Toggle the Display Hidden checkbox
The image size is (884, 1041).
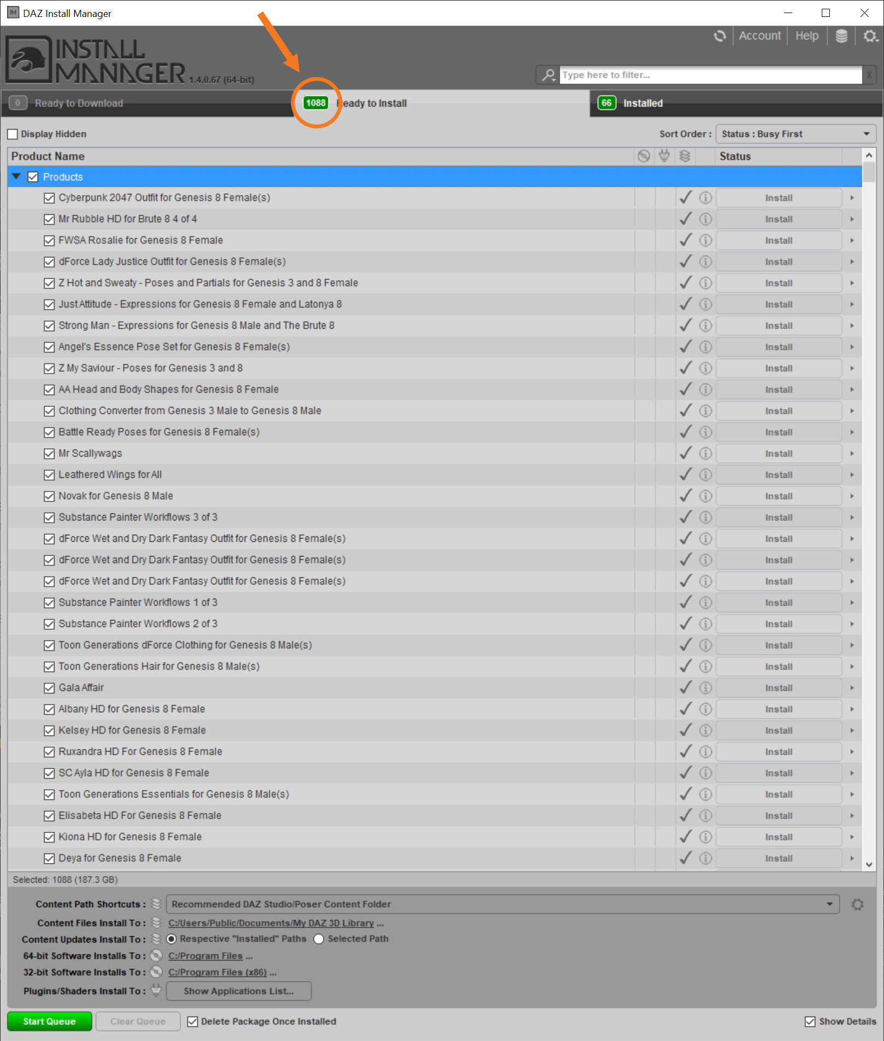coord(13,134)
